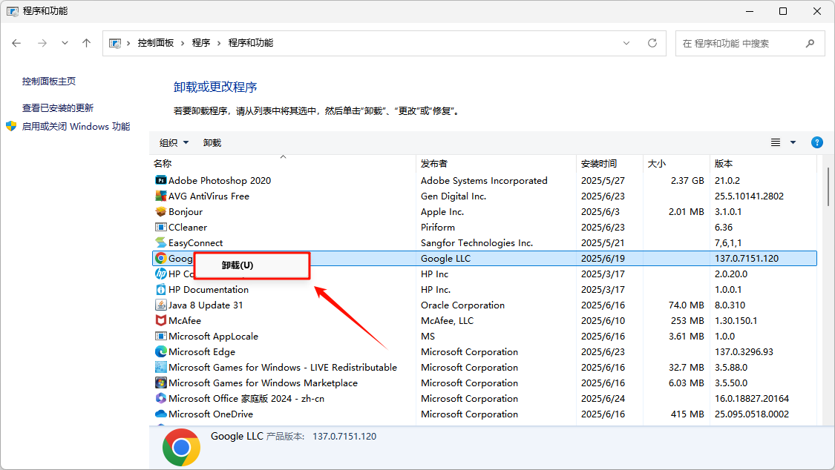The image size is (835, 470).
Task: Expand the address bar history dropdown
Action: (626, 43)
